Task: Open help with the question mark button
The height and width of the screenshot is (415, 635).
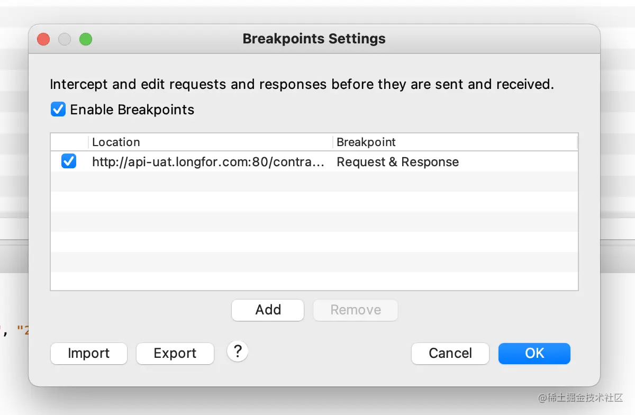Action: 238,351
